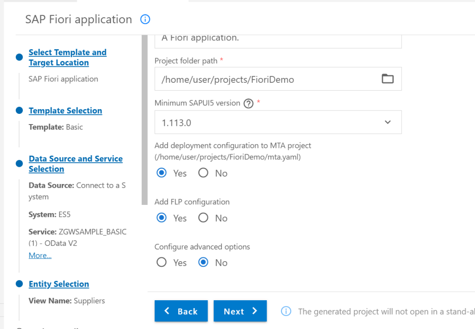Screen dimensions: 475x329
Task: Select Yes for Configure advanced options
Action: click(x=162, y=263)
